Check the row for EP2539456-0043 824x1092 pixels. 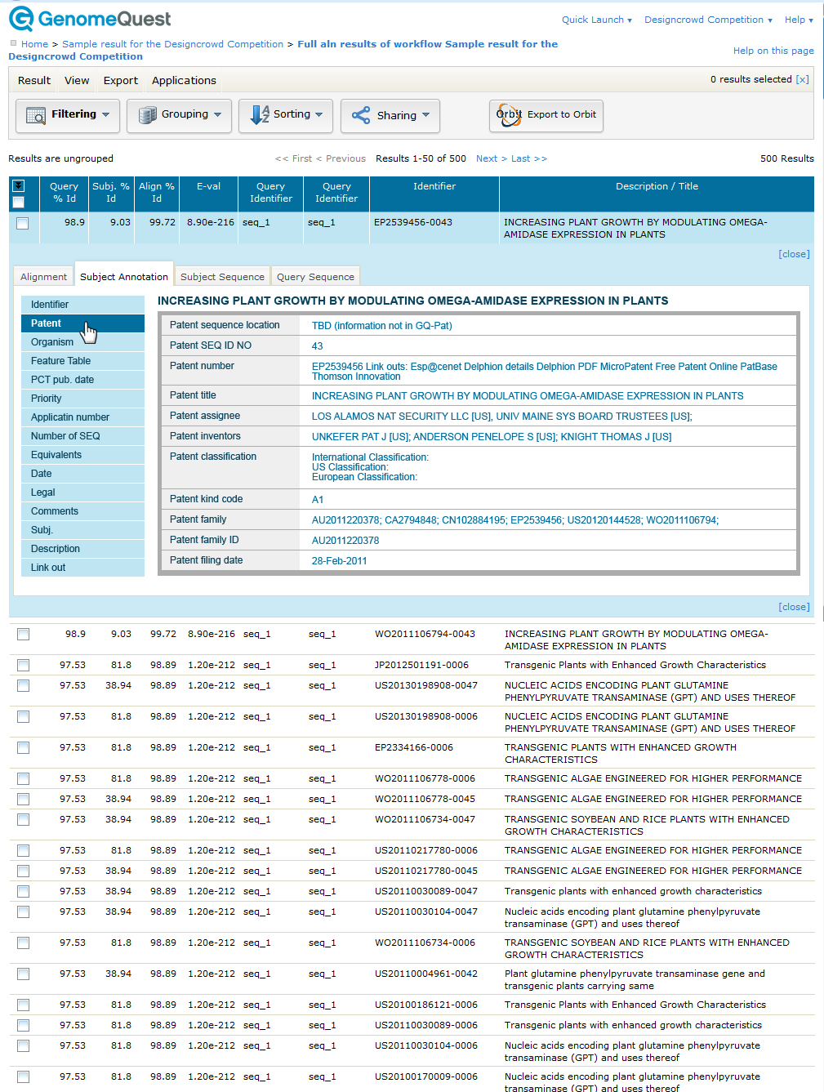[x=23, y=223]
